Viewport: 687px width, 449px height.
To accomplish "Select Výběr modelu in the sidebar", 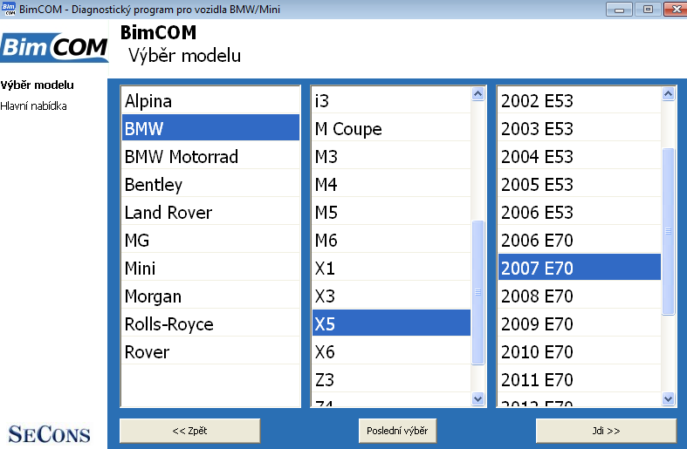I will [x=37, y=85].
